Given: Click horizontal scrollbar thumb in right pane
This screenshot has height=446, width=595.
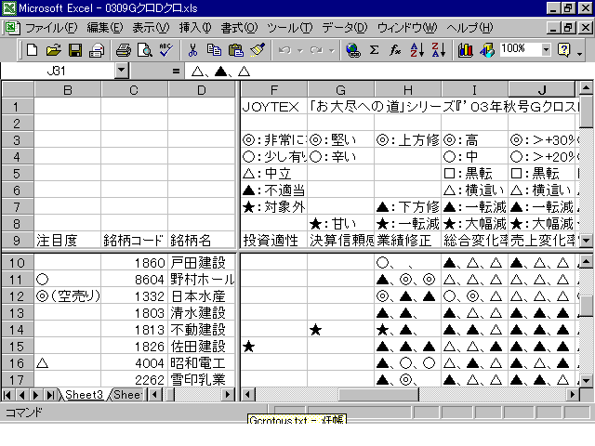Looking at the screenshot, I should coord(378,395).
